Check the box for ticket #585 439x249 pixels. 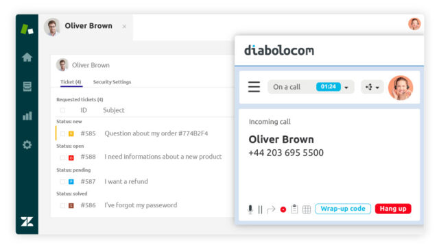(x=62, y=133)
